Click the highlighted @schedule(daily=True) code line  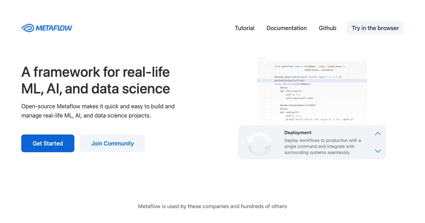(289, 80)
